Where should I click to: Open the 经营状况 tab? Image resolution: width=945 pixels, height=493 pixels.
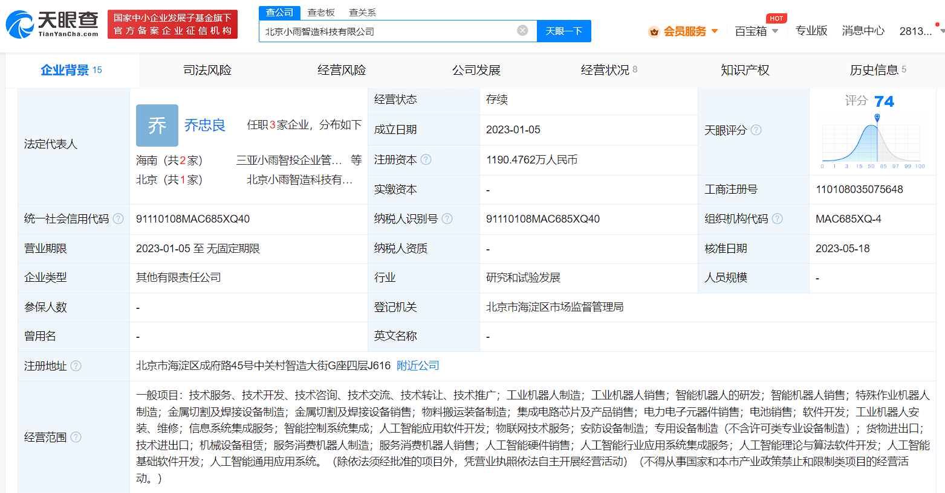pyautogui.click(x=609, y=70)
